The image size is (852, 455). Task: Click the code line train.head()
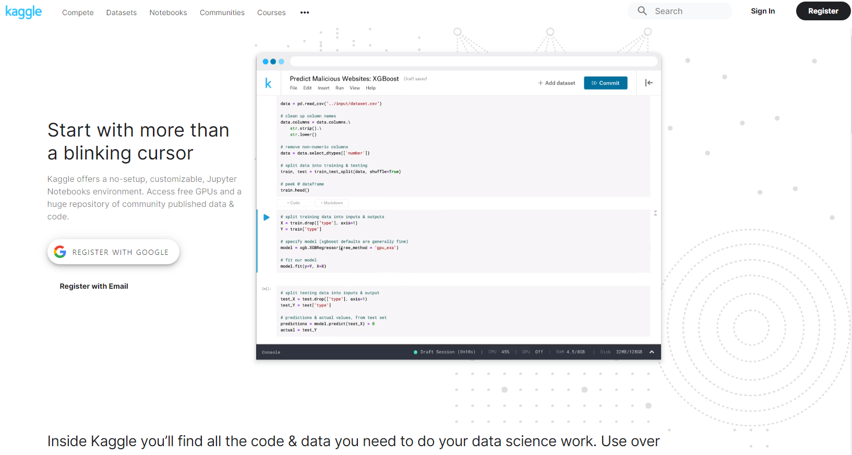(295, 190)
